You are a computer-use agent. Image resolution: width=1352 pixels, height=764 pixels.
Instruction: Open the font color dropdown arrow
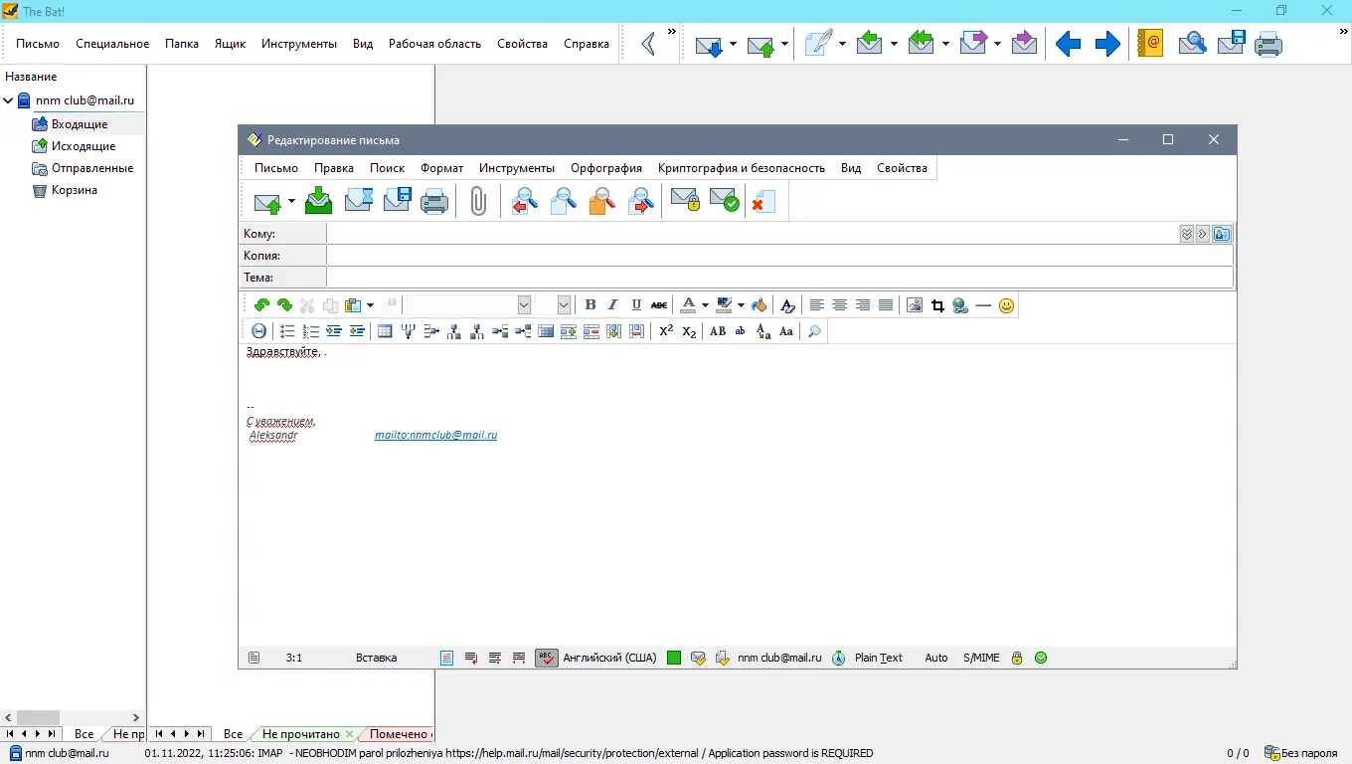(705, 305)
